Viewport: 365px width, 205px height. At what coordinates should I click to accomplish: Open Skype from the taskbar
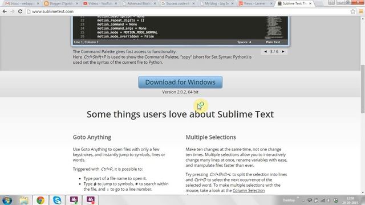pos(57,200)
